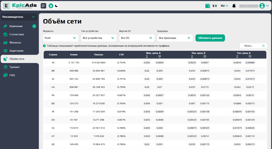Viewport: 272px width, 149px height.
Task: Open Финансы in the sidebar
Action: [15, 42]
